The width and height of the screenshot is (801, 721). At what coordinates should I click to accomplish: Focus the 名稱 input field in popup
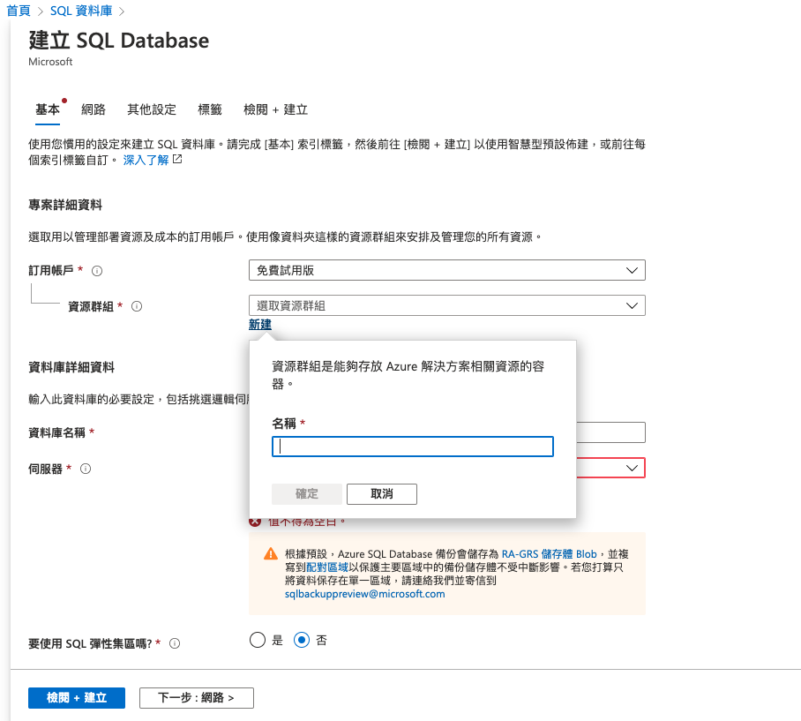[413, 447]
